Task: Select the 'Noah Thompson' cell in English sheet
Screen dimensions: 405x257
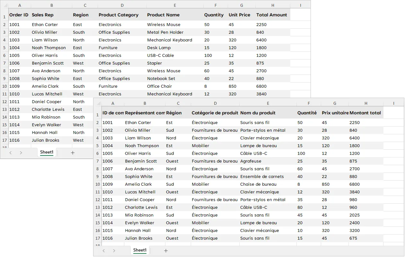Action: click(52, 48)
